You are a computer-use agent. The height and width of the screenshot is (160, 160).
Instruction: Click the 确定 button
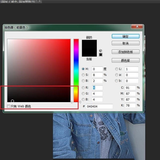tap(126, 36)
